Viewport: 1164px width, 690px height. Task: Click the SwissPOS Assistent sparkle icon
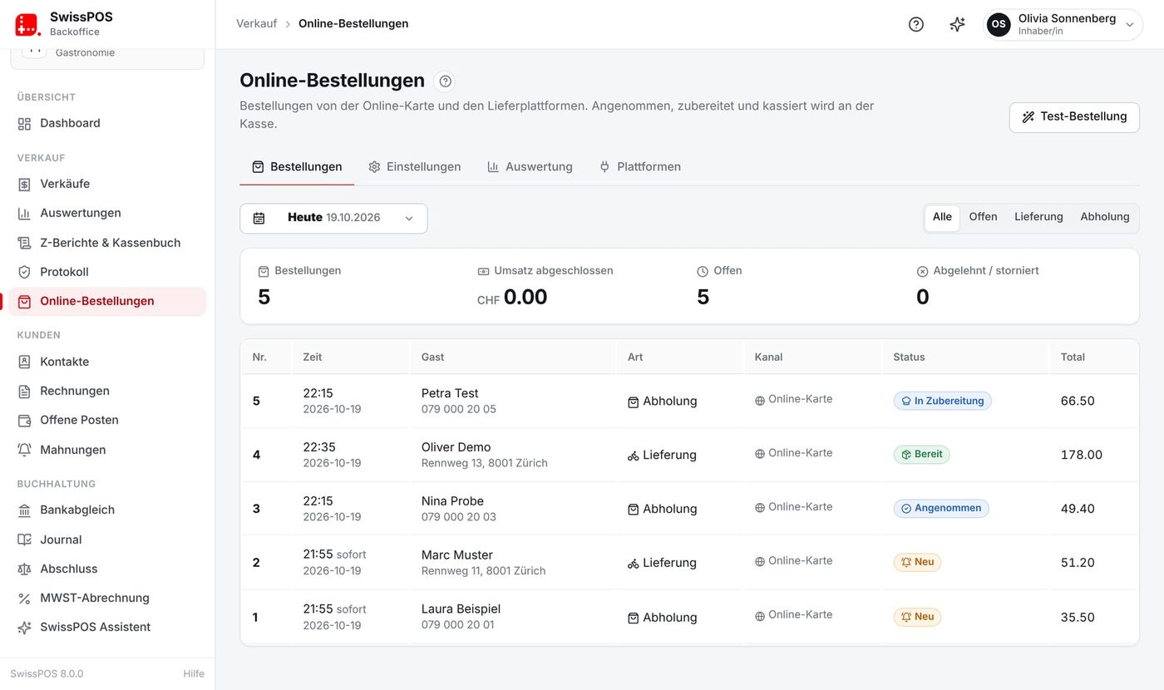[24, 628]
